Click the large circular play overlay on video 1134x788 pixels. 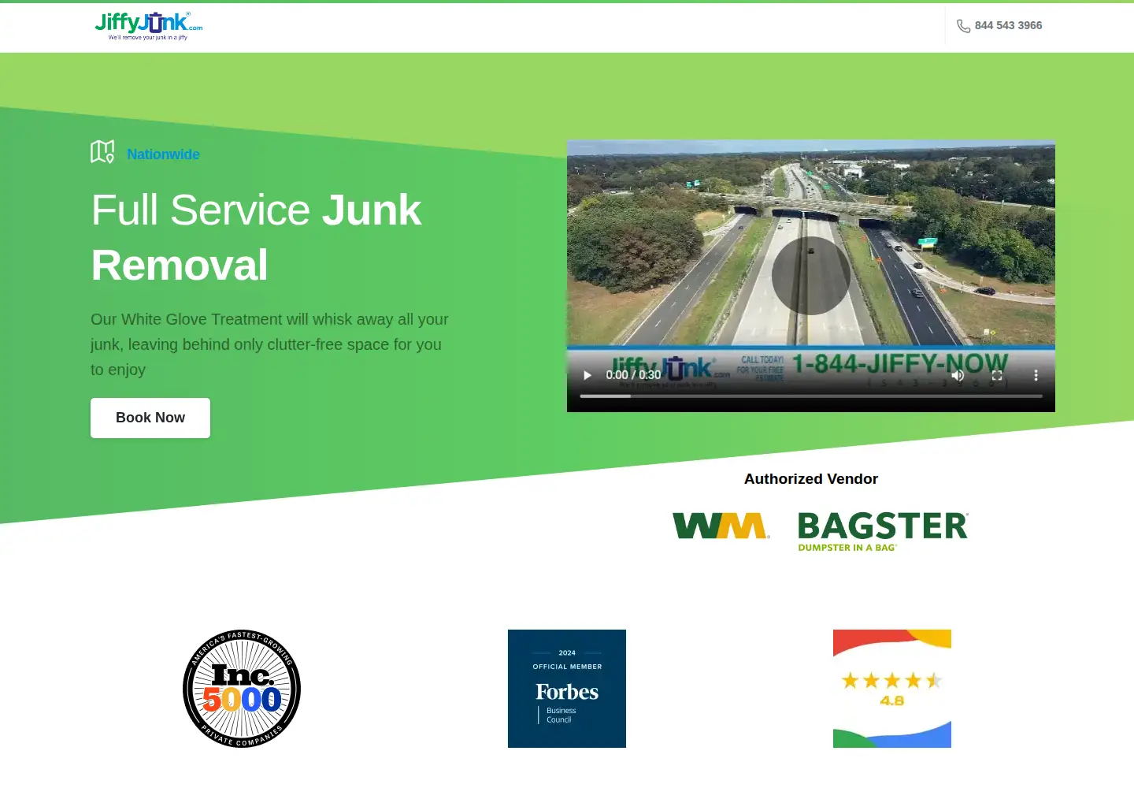[x=810, y=276]
